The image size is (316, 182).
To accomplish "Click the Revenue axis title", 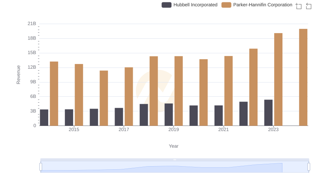I will 18,75.
